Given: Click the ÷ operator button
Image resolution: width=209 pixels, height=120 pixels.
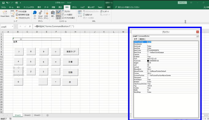Looking at the screenshot, I should [x=56, y=51].
